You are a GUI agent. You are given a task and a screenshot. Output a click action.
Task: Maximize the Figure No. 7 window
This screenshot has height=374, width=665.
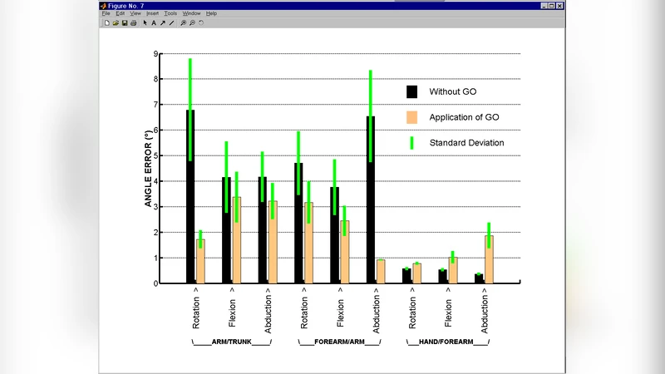(x=551, y=6)
